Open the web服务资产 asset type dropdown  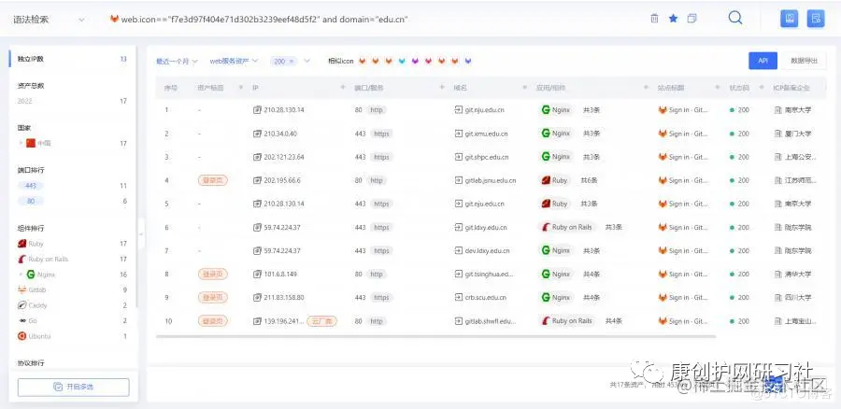click(234, 61)
